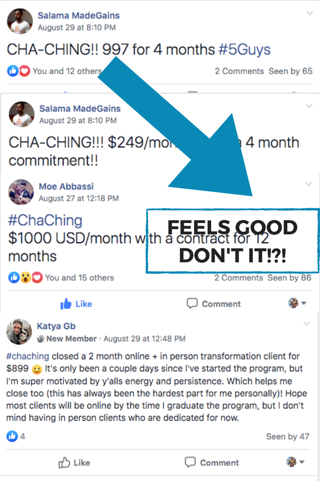Open Katya Gb's profile picture

pos(19,332)
